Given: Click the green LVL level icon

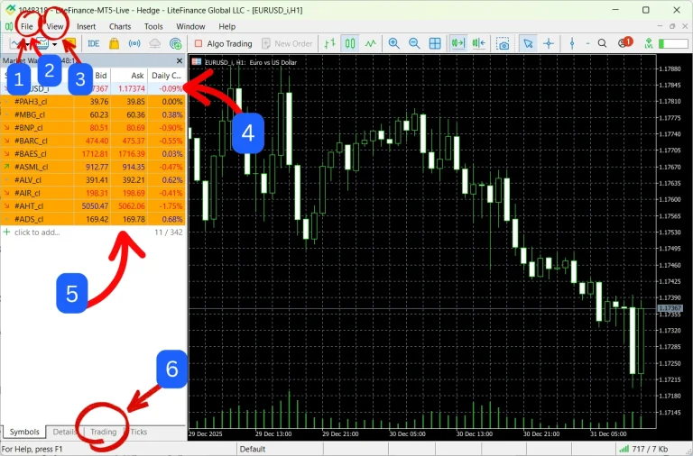Looking at the screenshot, I should click(649, 43).
